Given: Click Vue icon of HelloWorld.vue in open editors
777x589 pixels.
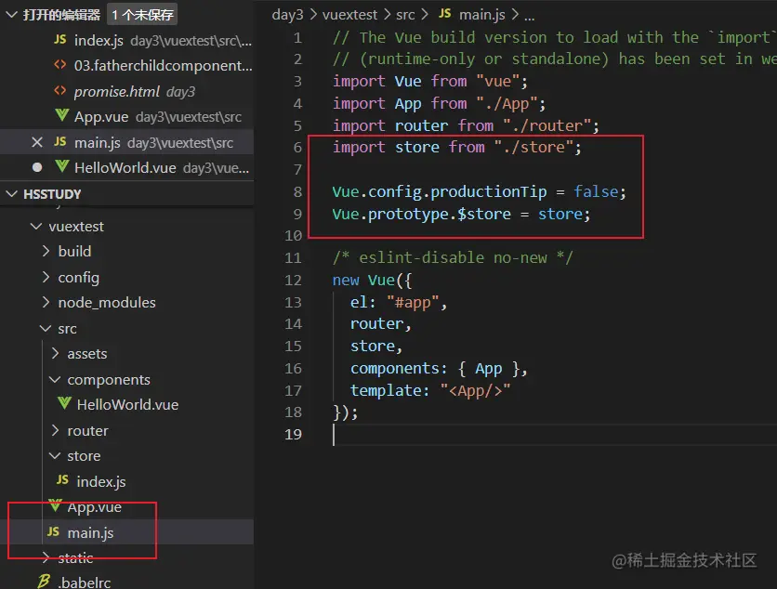Looking at the screenshot, I should point(62,166).
